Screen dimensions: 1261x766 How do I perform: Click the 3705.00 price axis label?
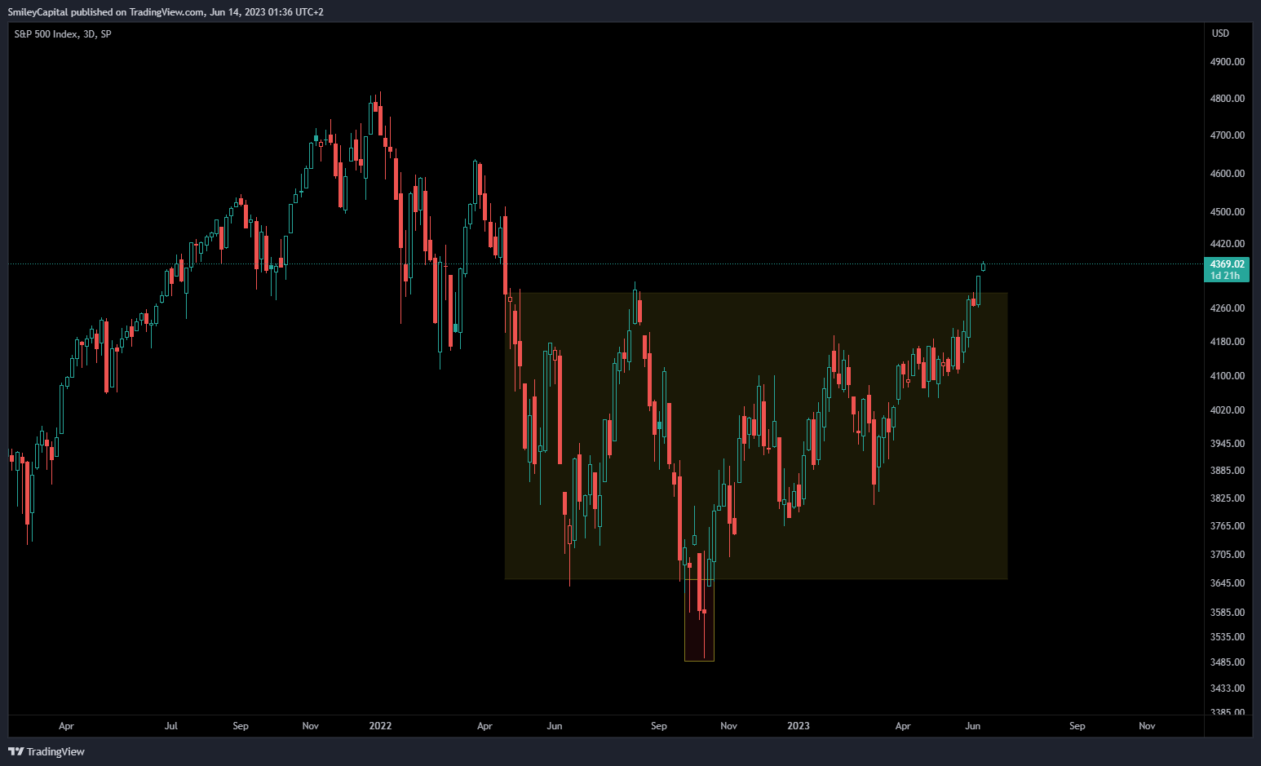[x=1228, y=555]
